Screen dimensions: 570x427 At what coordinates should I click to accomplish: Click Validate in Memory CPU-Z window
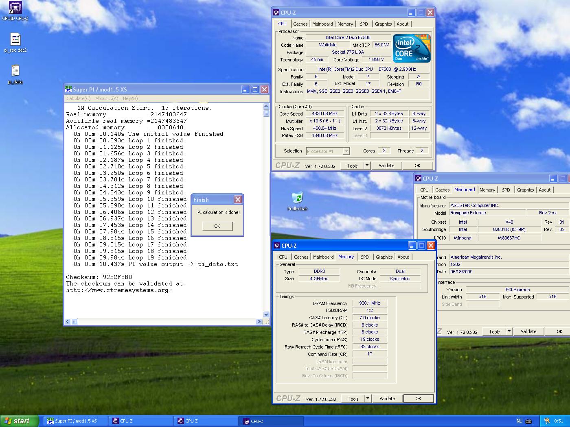point(387,399)
